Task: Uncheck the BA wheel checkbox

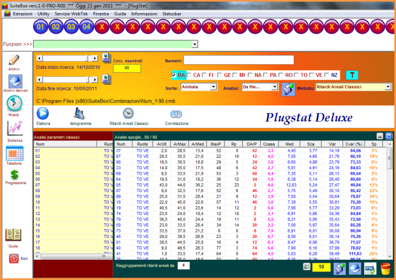Action: [173, 75]
